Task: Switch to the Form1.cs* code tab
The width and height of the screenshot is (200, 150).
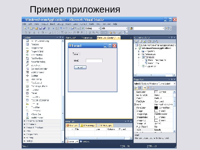Action: (x=71, y=38)
